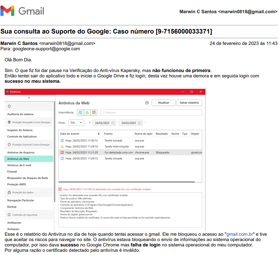This screenshot has height=255, width=279.
Task: Open Bloqueador de Ataques de Rede
Action: 27,178
